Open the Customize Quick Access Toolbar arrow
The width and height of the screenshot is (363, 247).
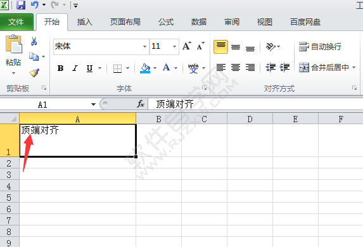pyautogui.click(x=75, y=5)
